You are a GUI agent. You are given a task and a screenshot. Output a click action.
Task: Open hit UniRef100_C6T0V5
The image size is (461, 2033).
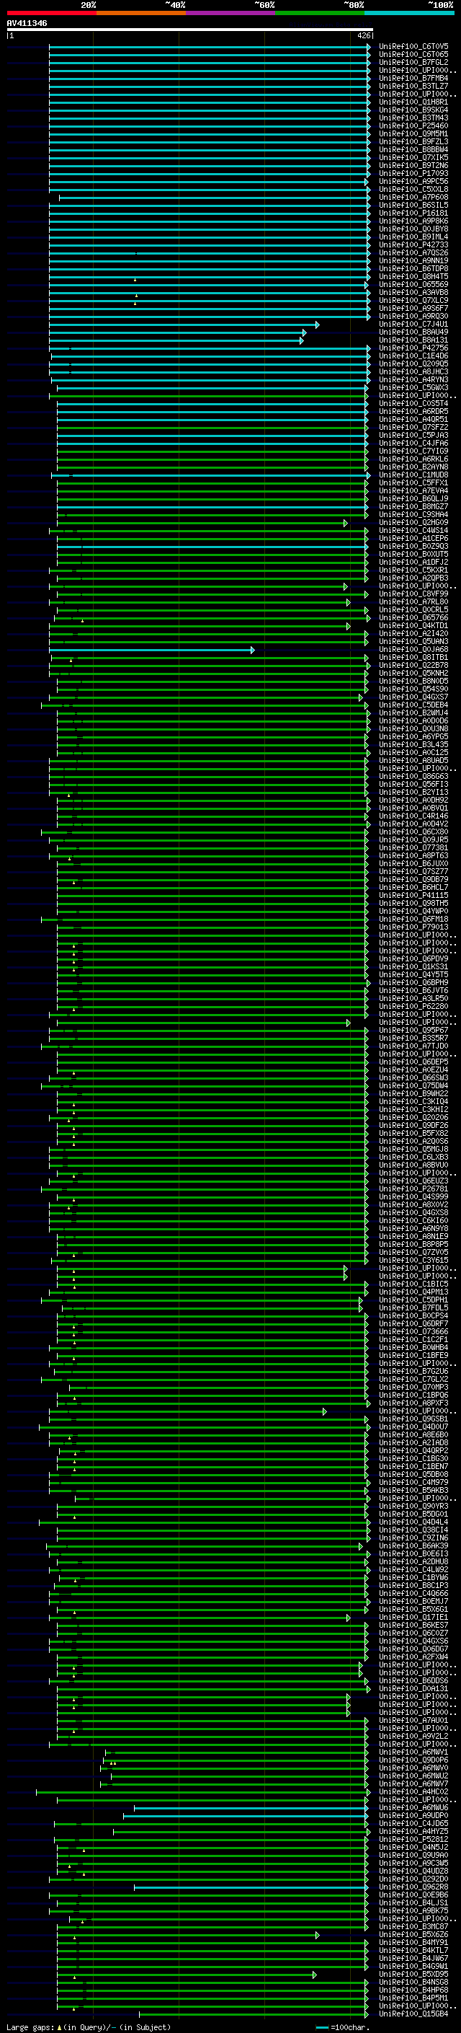[x=413, y=47]
